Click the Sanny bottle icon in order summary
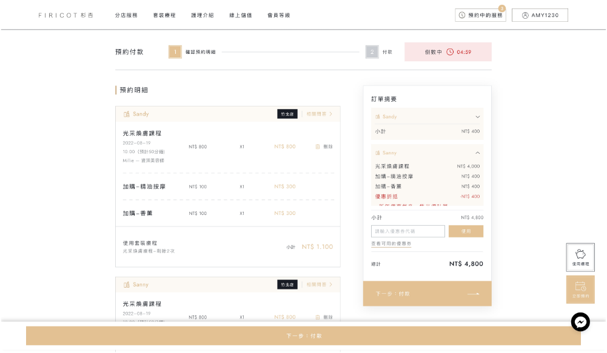The height and width of the screenshot is (353, 607). click(377, 153)
